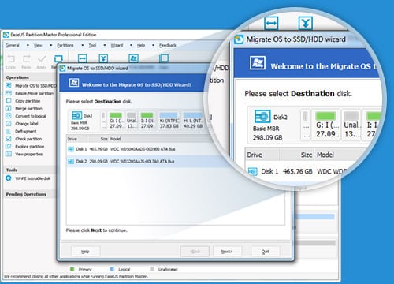
Task: Open the Help menu
Action: [141, 45]
